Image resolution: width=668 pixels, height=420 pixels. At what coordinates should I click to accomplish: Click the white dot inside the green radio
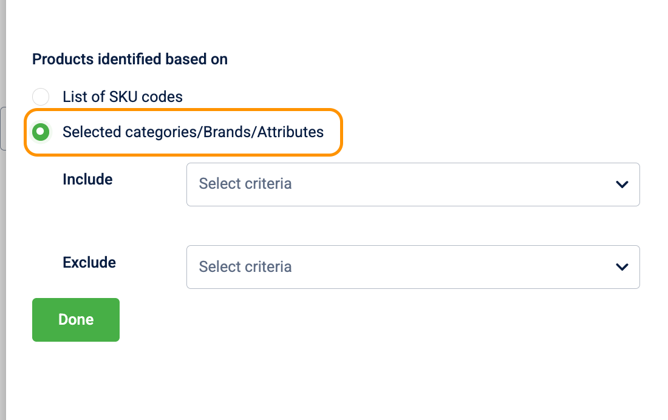pyautogui.click(x=41, y=132)
